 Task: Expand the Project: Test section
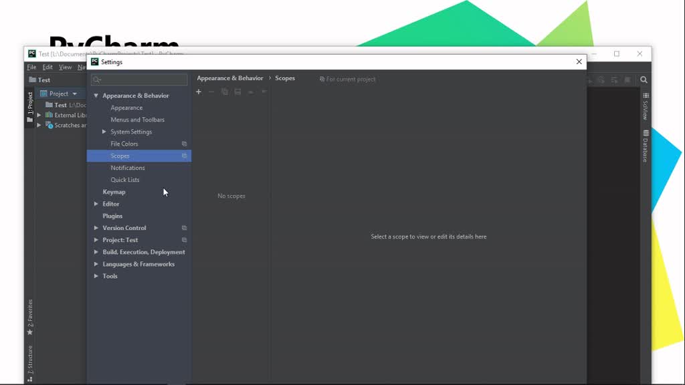coord(96,240)
